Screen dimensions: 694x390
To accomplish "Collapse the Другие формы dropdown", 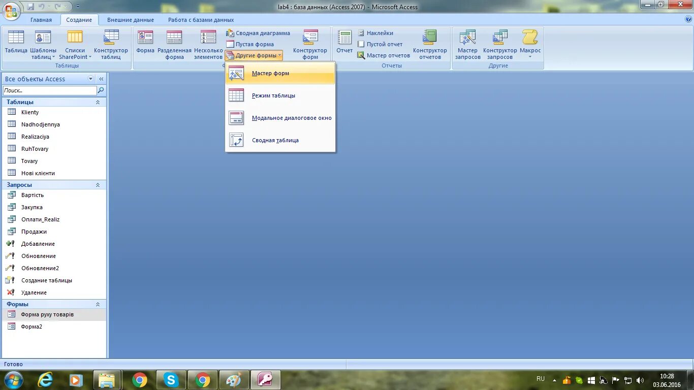I will pyautogui.click(x=254, y=55).
